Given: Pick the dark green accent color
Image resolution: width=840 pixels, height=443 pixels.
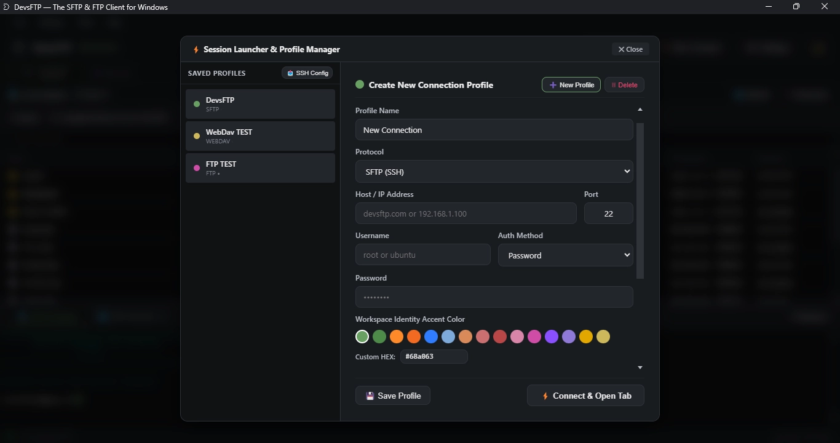Looking at the screenshot, I should pos(379,337).
